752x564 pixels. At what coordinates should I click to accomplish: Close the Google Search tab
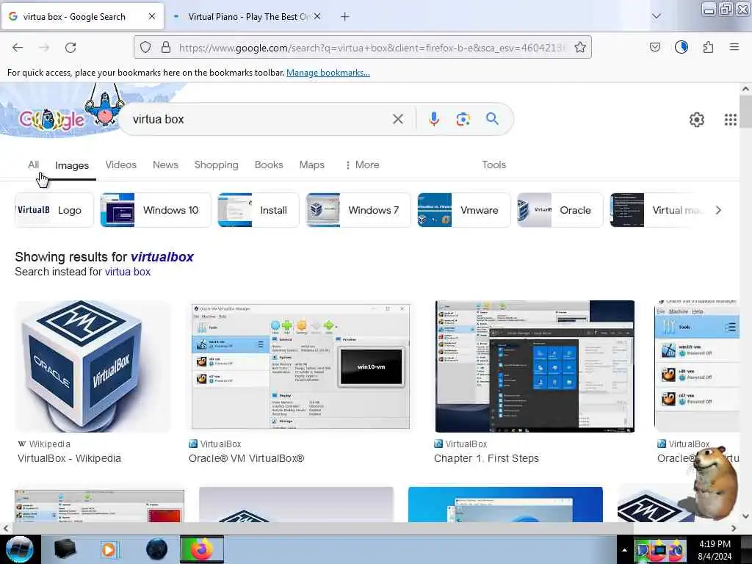pos(151,16)
